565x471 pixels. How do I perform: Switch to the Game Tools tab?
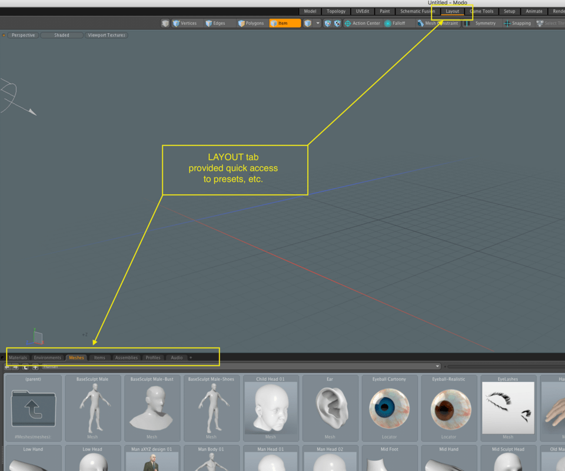(481, 11)
